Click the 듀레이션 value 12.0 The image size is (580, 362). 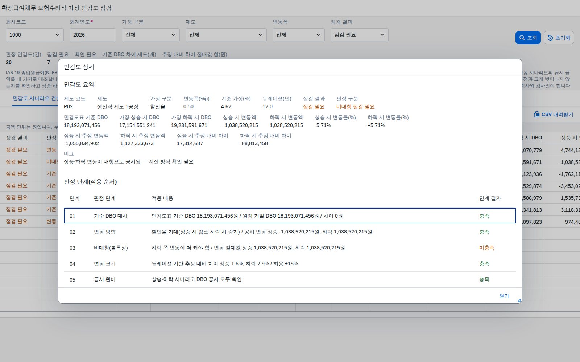tap(268, 106)
